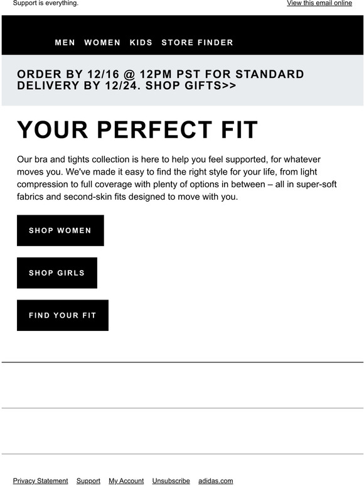Open the View this email online link
The image size is (364, 486).
tap(319, 3)
